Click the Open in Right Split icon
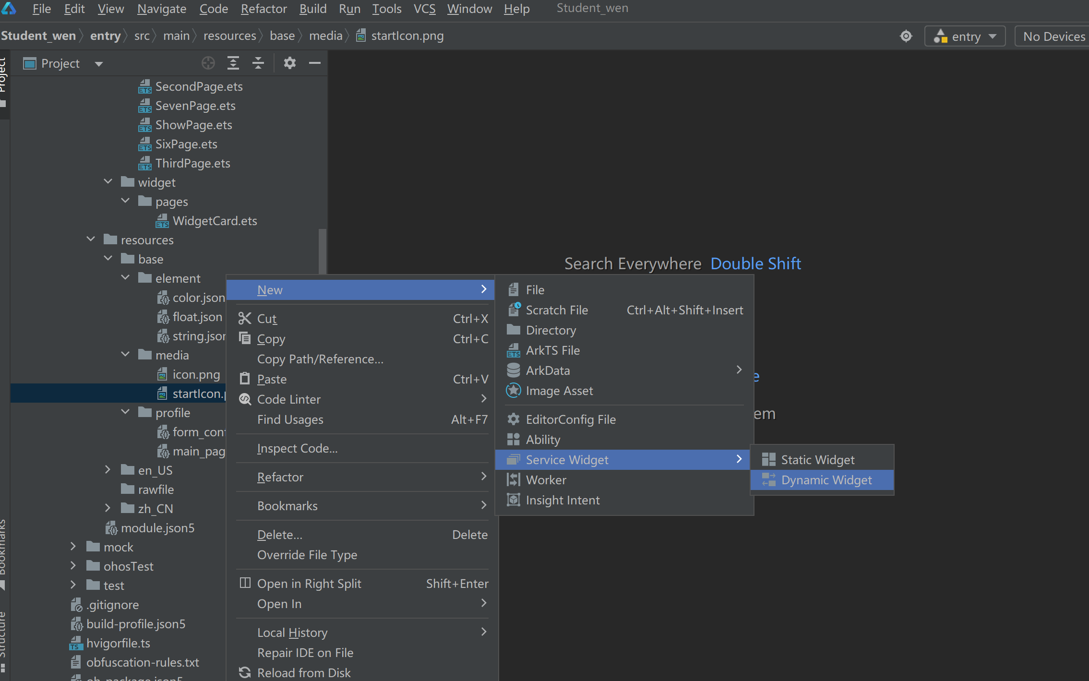This screenshot has height=681, width=1089. pyautogui.click(x=245, y=583)
